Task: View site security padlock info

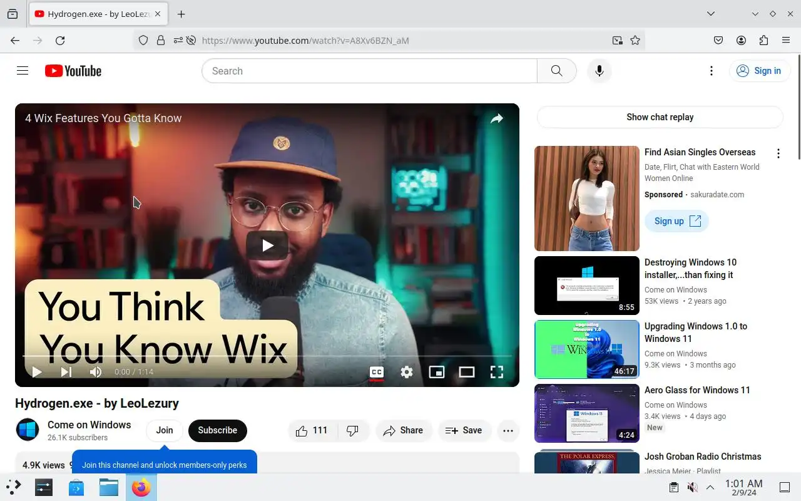Action: [x=161, y=40]
